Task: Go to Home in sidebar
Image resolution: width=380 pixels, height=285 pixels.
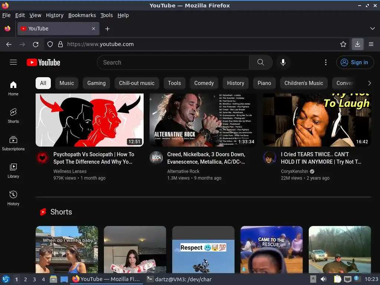Action: pos(13,88)
